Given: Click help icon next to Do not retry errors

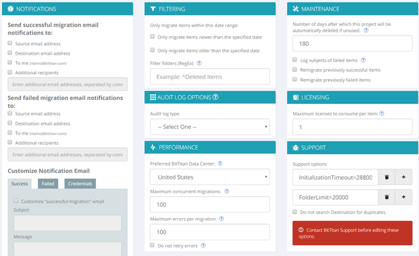Looking at the screenshot, I should pos(203,246).
